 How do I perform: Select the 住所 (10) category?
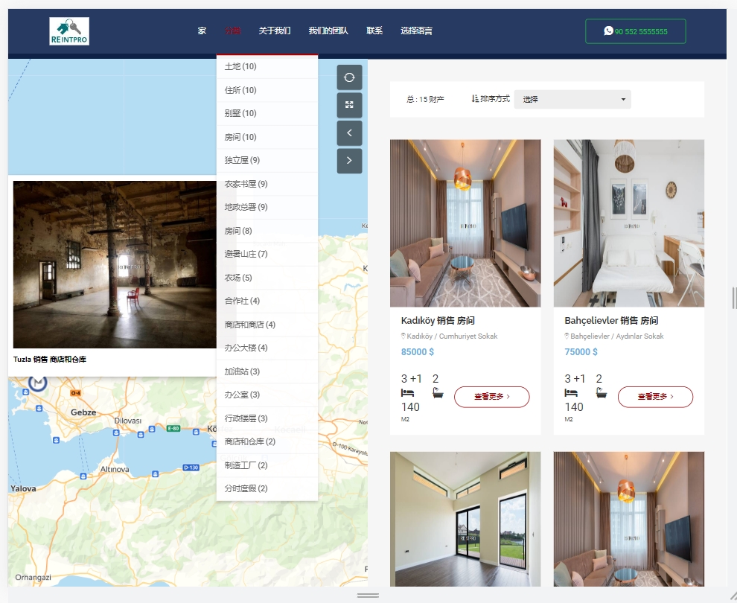click(x=267, y=90)
